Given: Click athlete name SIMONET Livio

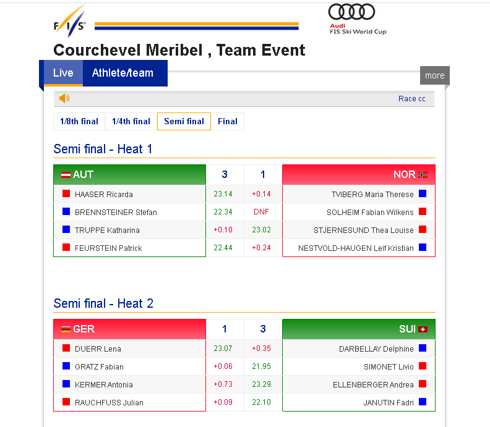Looking at the screenshot, I should 389,367.
